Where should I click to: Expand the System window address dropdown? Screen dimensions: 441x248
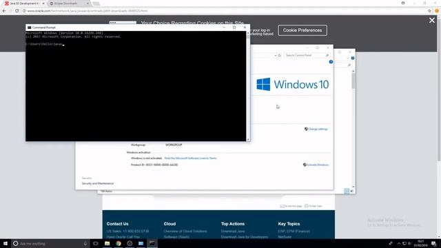276,55
